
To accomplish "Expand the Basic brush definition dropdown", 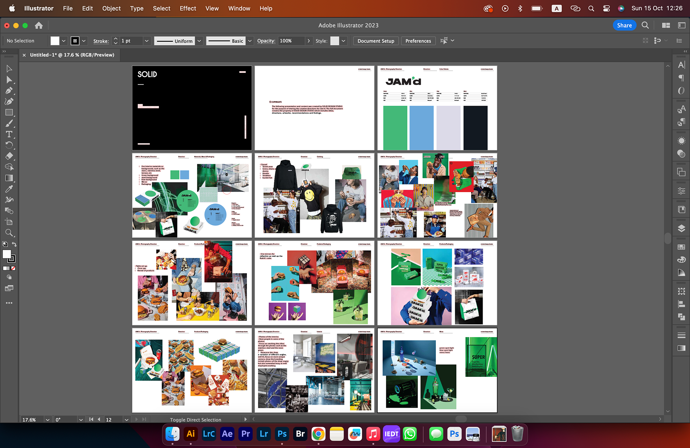I will 250,41.
